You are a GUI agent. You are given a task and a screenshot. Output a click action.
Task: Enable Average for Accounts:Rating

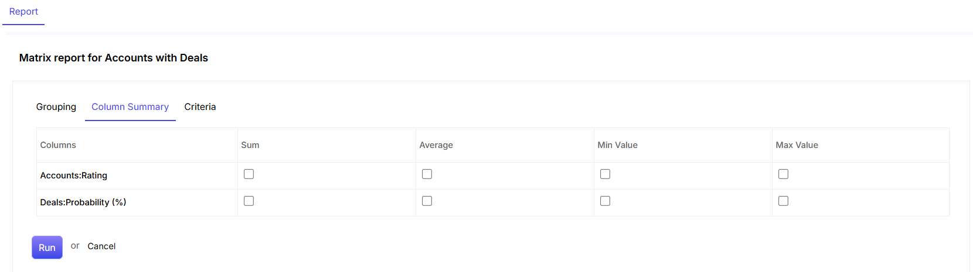tap(427, 174)
